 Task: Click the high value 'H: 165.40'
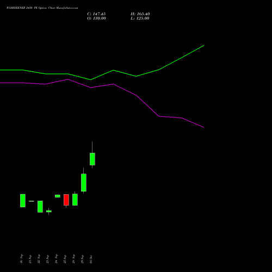pyautogui.click(x=140, y=14)
